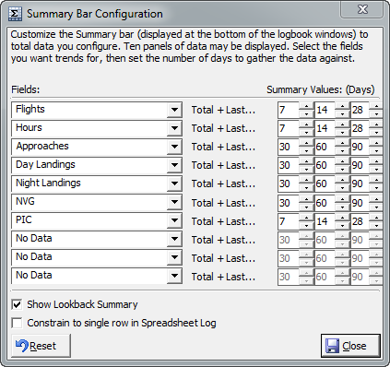Decrease PIC 14 days value
This screenshot has width=390, height=367.
(x=342, y=226)
